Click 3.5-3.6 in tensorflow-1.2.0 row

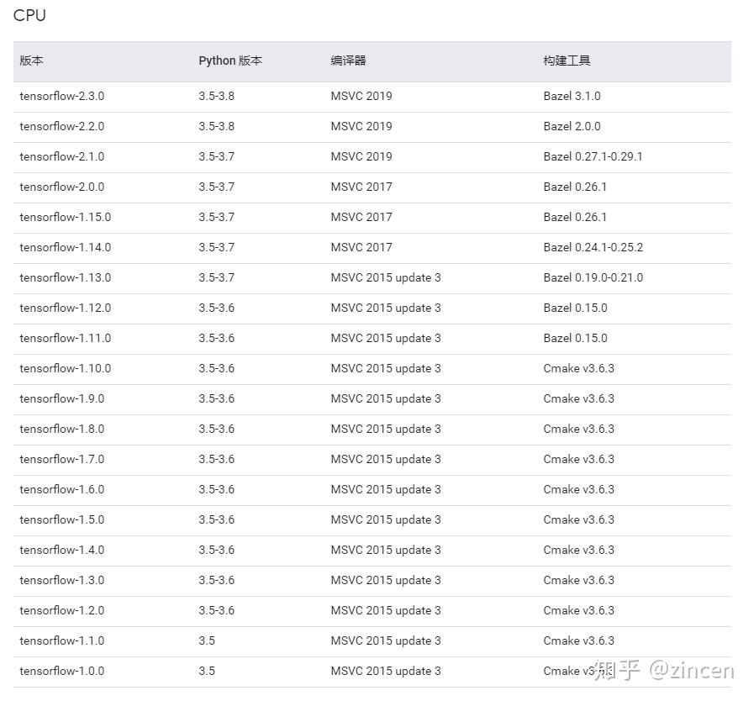216,611
